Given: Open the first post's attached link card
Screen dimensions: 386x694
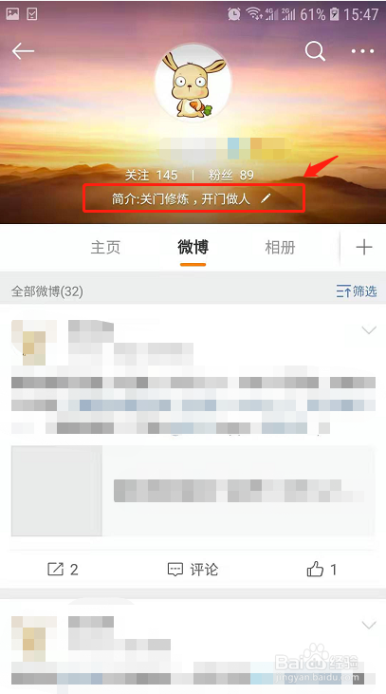Looking at the screenshot, I should coord(193,491).
